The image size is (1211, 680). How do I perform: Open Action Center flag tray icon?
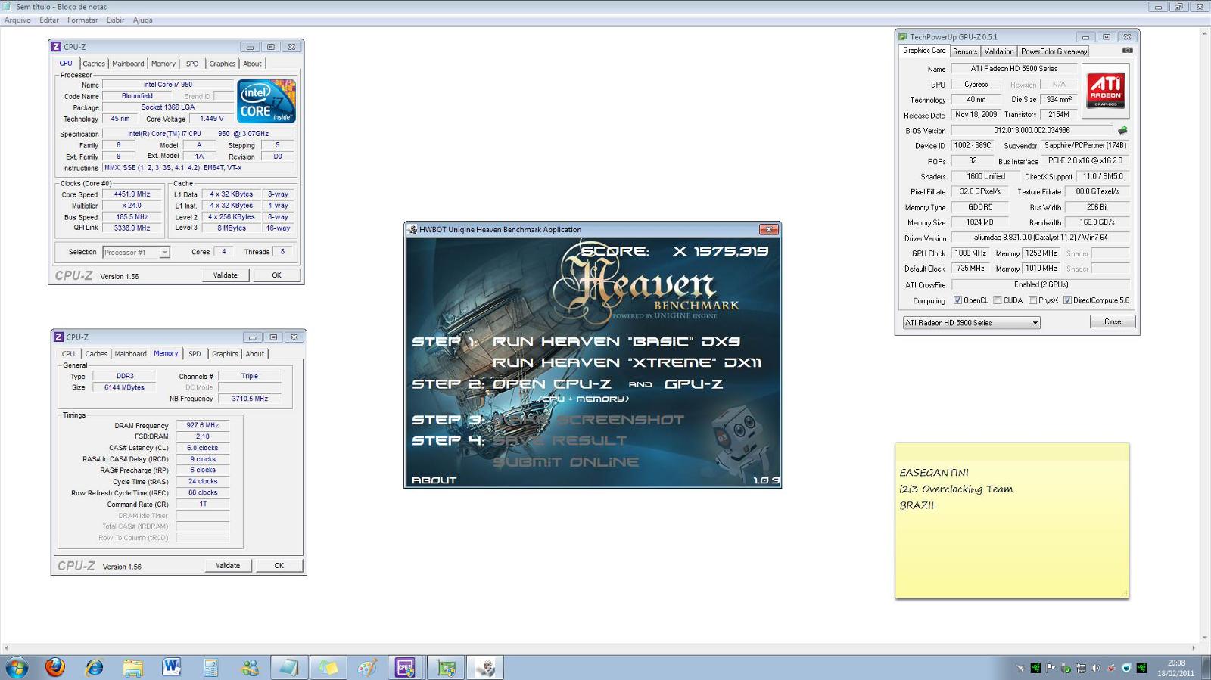[x=1050, y=667]
